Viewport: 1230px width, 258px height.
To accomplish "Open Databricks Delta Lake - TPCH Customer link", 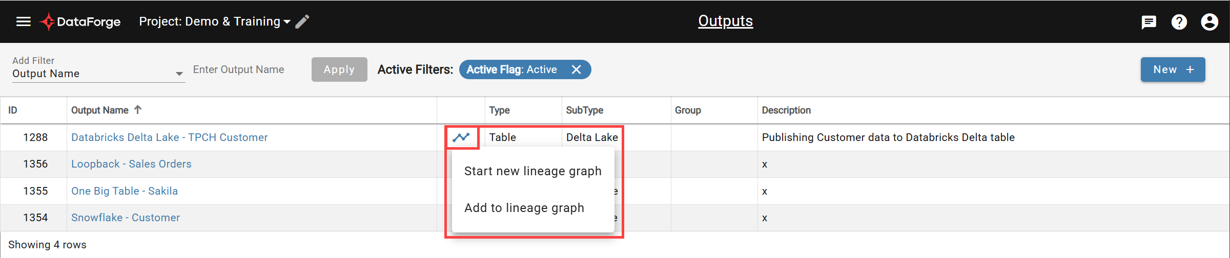I will click(170, 137).
